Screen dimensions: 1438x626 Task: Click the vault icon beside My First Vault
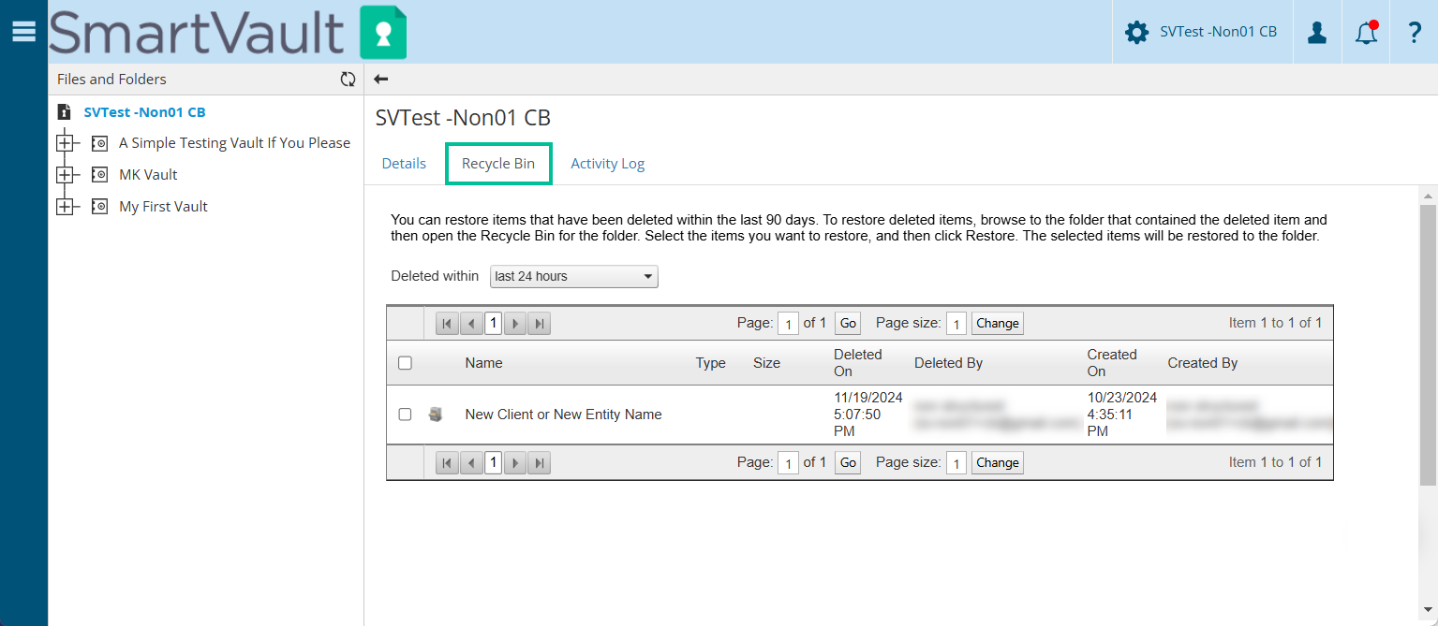coord(99,207)
